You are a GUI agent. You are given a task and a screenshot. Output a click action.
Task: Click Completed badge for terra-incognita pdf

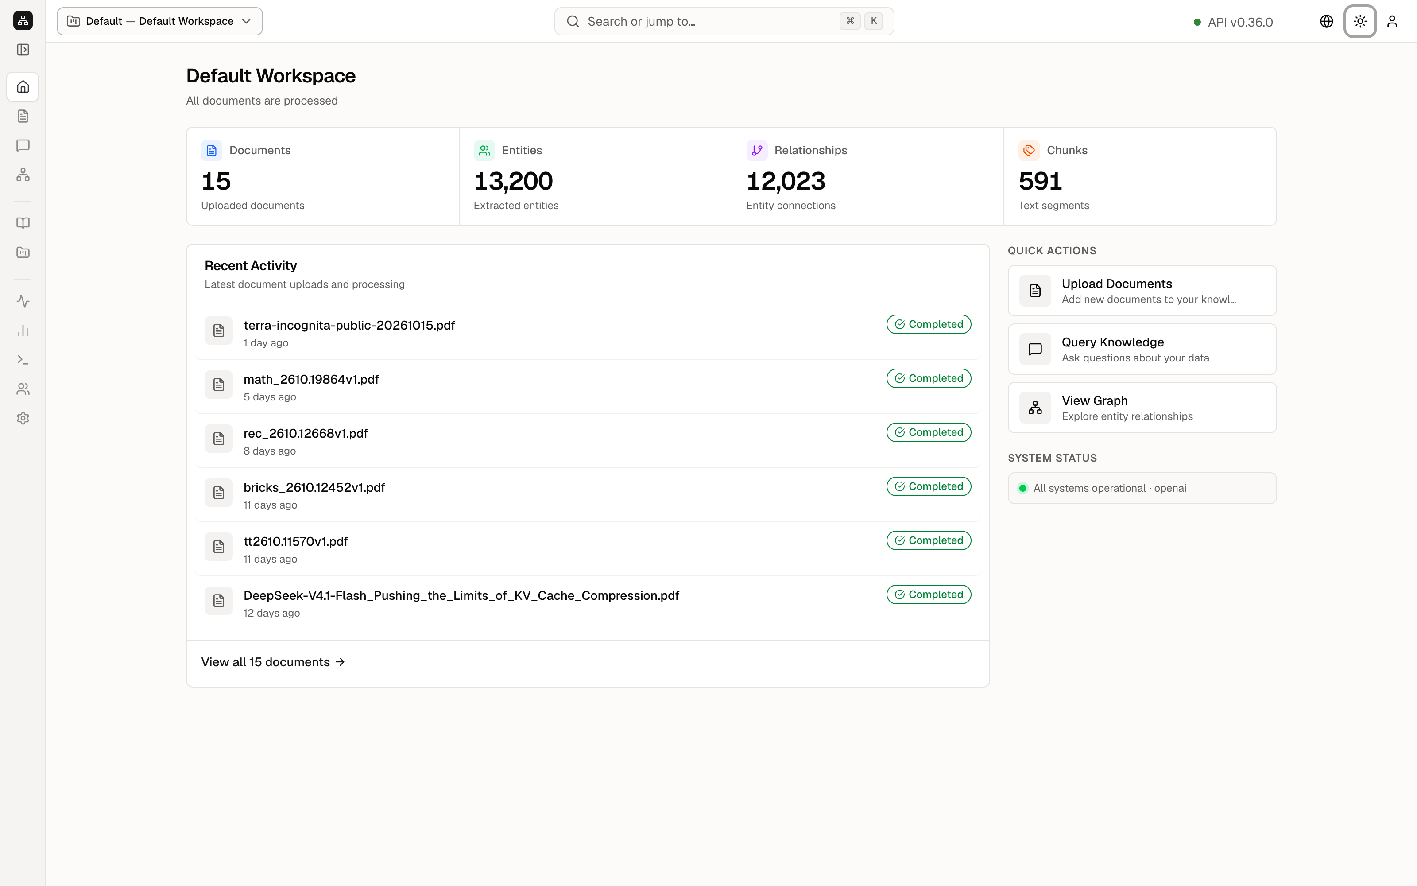tap(929, 324)
